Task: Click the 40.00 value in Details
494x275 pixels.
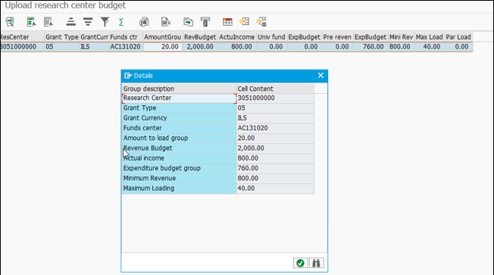Action: click(x=275, y=189)
